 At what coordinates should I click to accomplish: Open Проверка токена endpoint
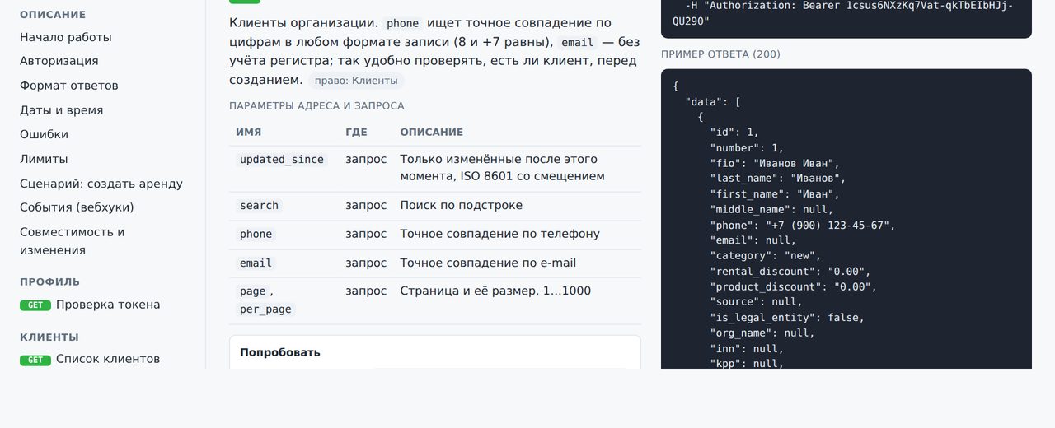pyautogui.click(x=108, y=305)
